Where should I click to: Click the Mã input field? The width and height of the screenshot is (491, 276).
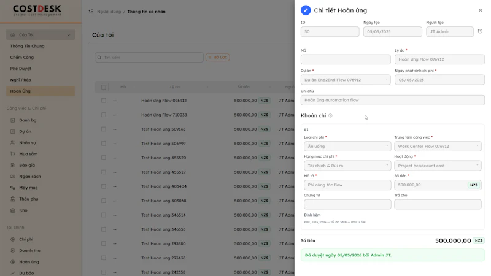(x=346, y=59)
